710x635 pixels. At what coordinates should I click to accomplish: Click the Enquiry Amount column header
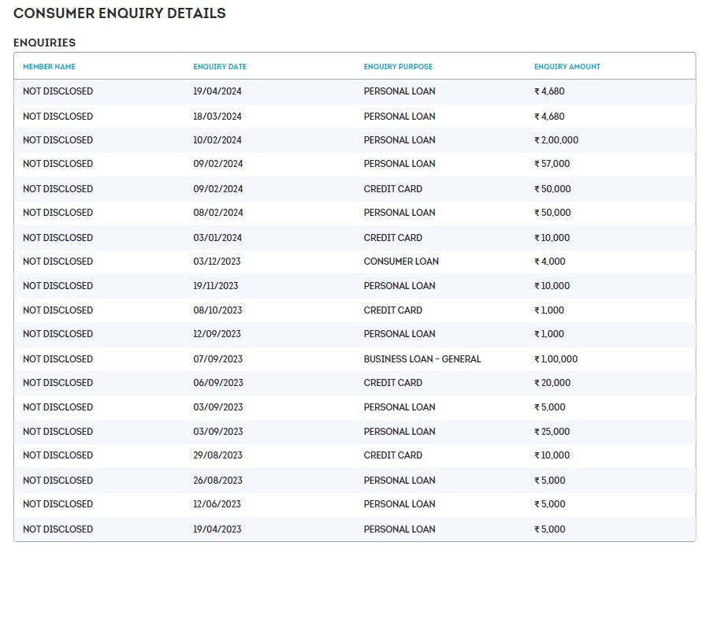567,67
